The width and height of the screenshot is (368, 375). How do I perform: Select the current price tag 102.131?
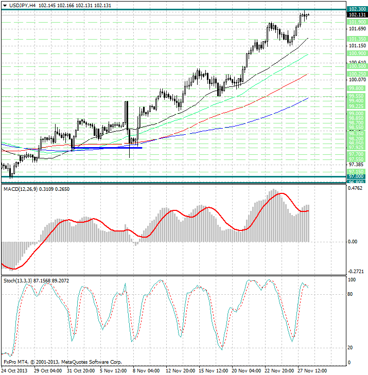point(357,15)
